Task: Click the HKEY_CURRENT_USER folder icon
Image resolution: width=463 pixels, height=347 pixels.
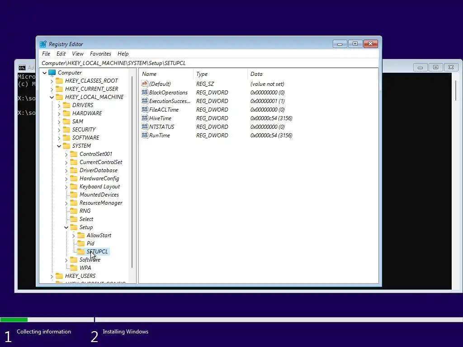Action: 59,89
